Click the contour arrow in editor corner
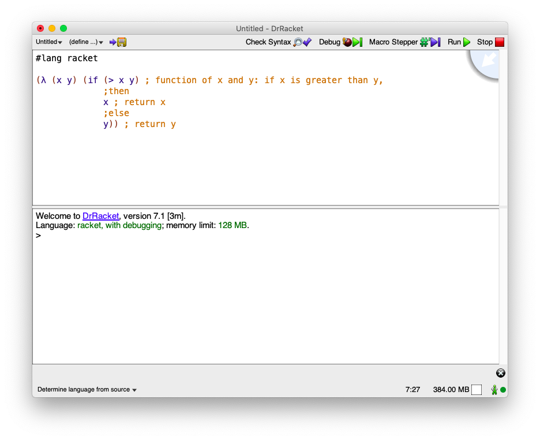This screenshot has width=540, height=440. [485, 61]
